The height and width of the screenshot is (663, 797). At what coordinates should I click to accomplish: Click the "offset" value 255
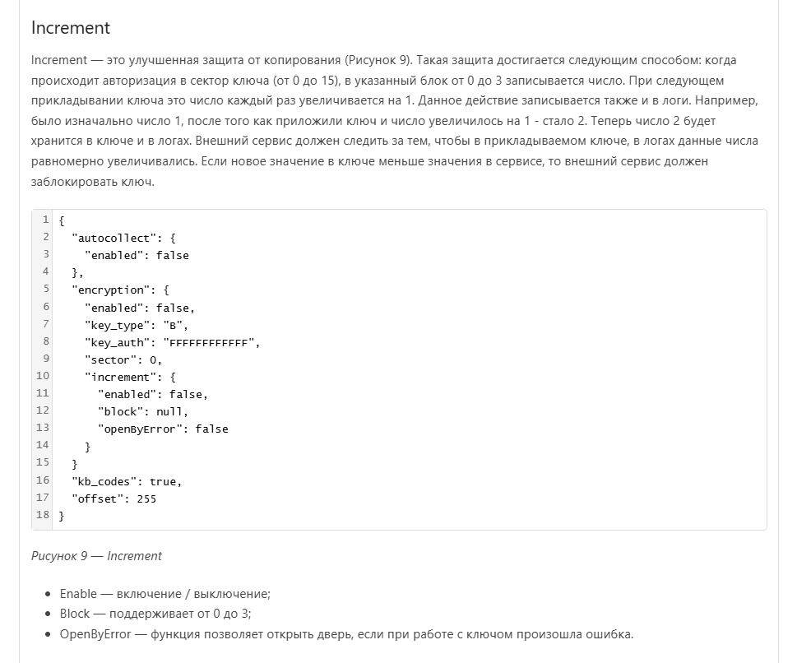click(146, 498)
